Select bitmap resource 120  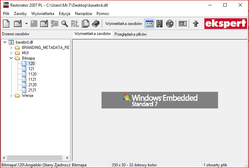click(x=31, y=64)
